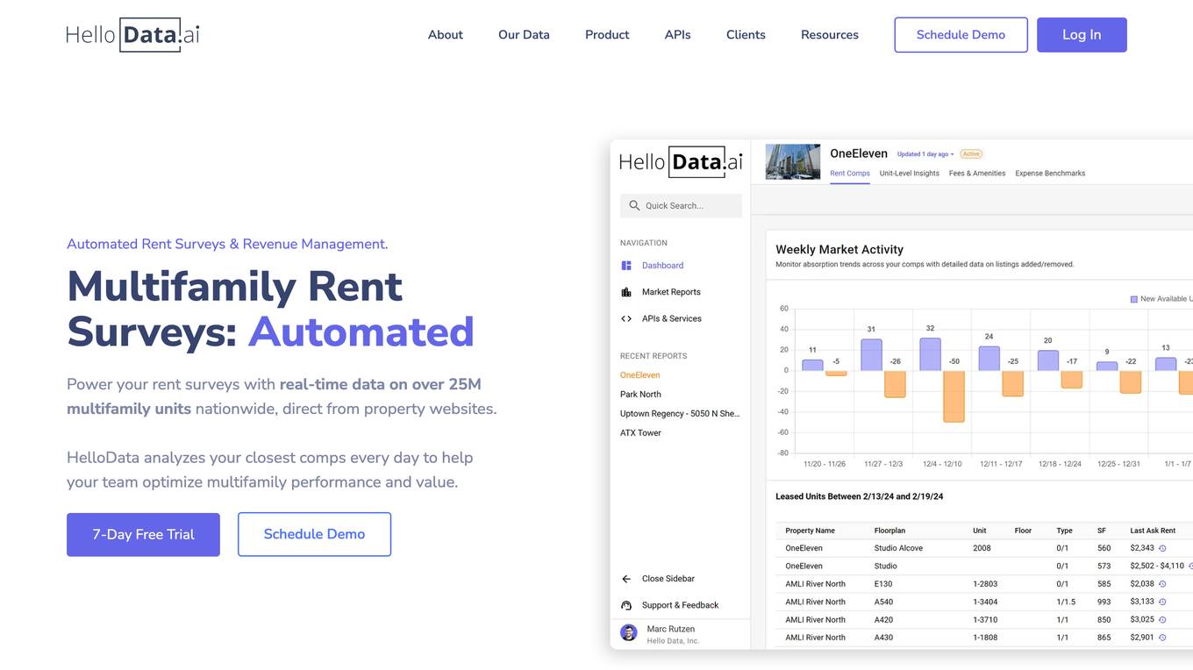Open the ATX Tower recent report
The height and width of the screenshot is (670, 1193).
(640, 433)
